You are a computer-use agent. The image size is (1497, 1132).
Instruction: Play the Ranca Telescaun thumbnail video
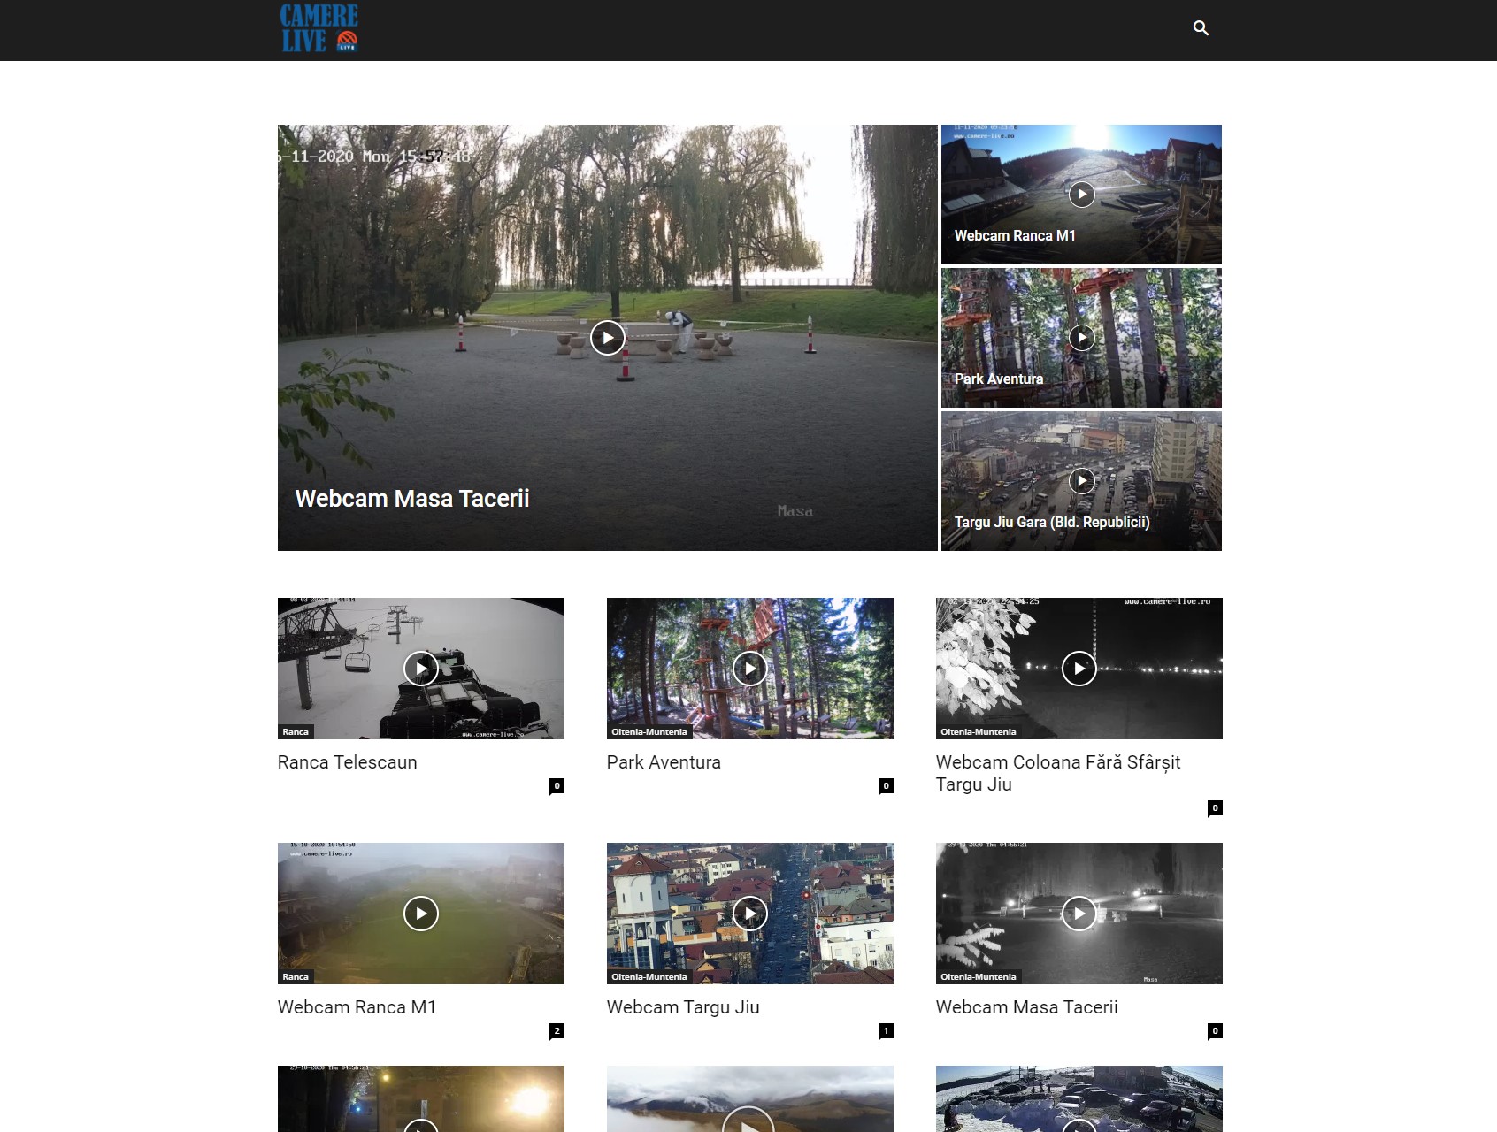tap(421, 669)
